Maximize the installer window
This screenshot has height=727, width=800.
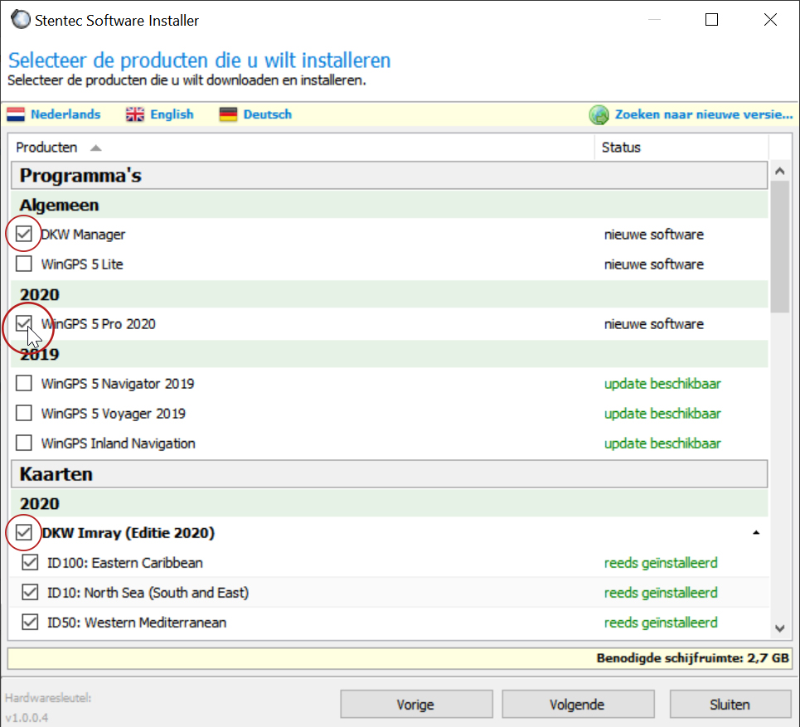(x=712, y=20)
